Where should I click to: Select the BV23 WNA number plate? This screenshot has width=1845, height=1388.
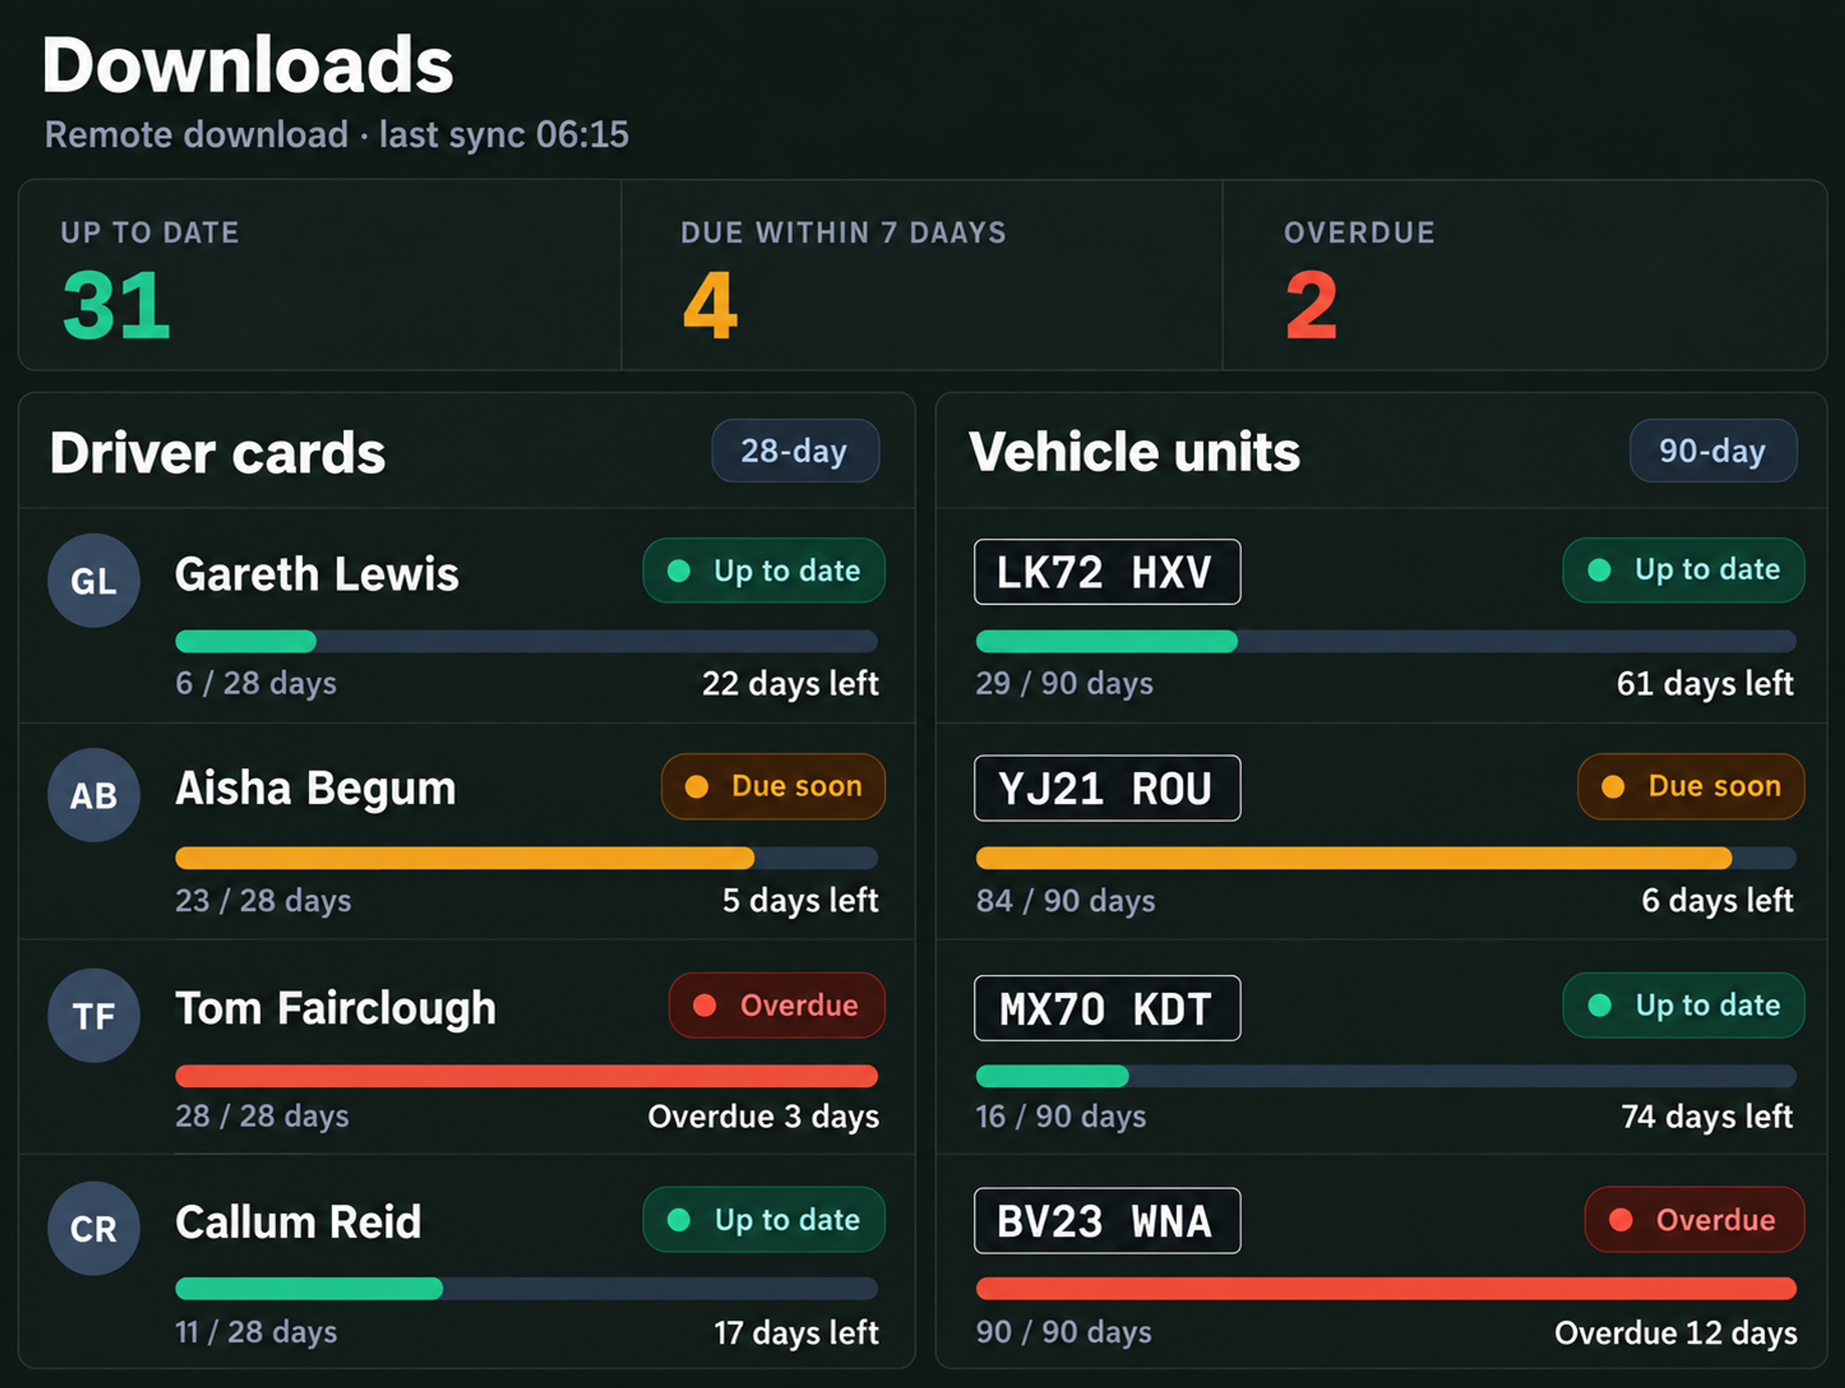[1107, 1221]
